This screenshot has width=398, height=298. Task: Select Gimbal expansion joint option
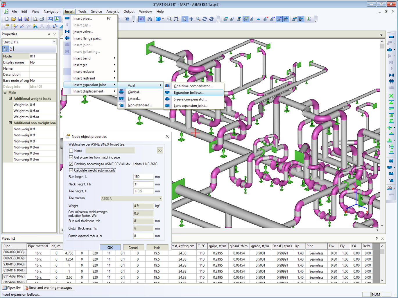[x=140, y=92]
